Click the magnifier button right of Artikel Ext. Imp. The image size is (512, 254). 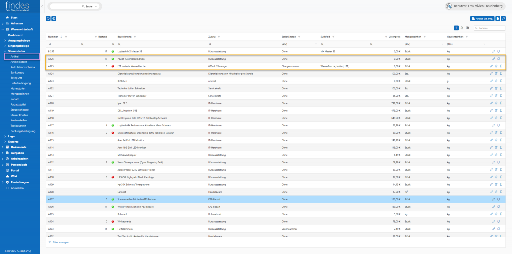[503, 18]
